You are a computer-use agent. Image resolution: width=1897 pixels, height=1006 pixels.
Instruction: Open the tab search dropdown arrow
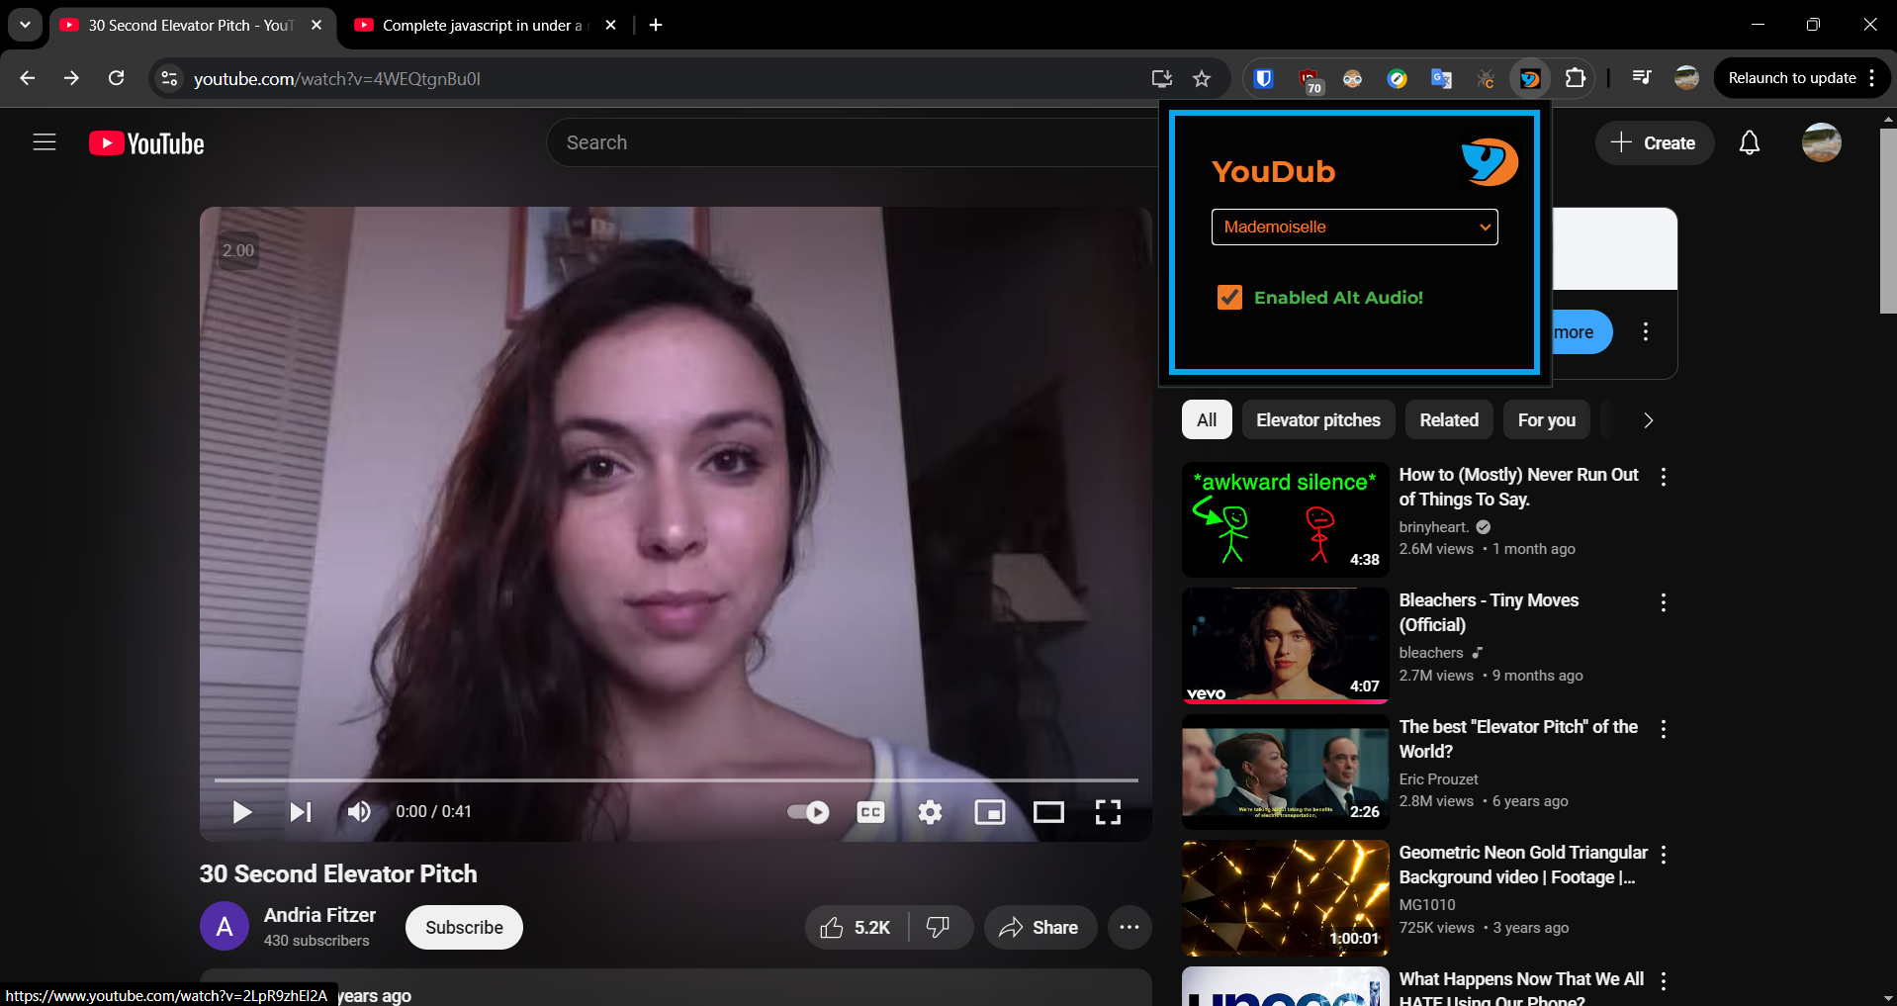(x=25, y=26)
